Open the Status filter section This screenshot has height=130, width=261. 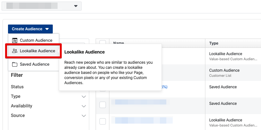point(17,87)
